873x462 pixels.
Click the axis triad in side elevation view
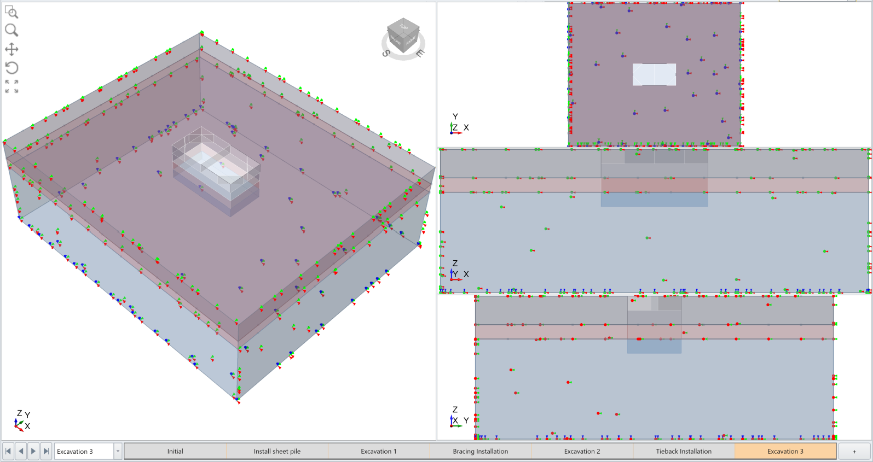pos(459,418)
